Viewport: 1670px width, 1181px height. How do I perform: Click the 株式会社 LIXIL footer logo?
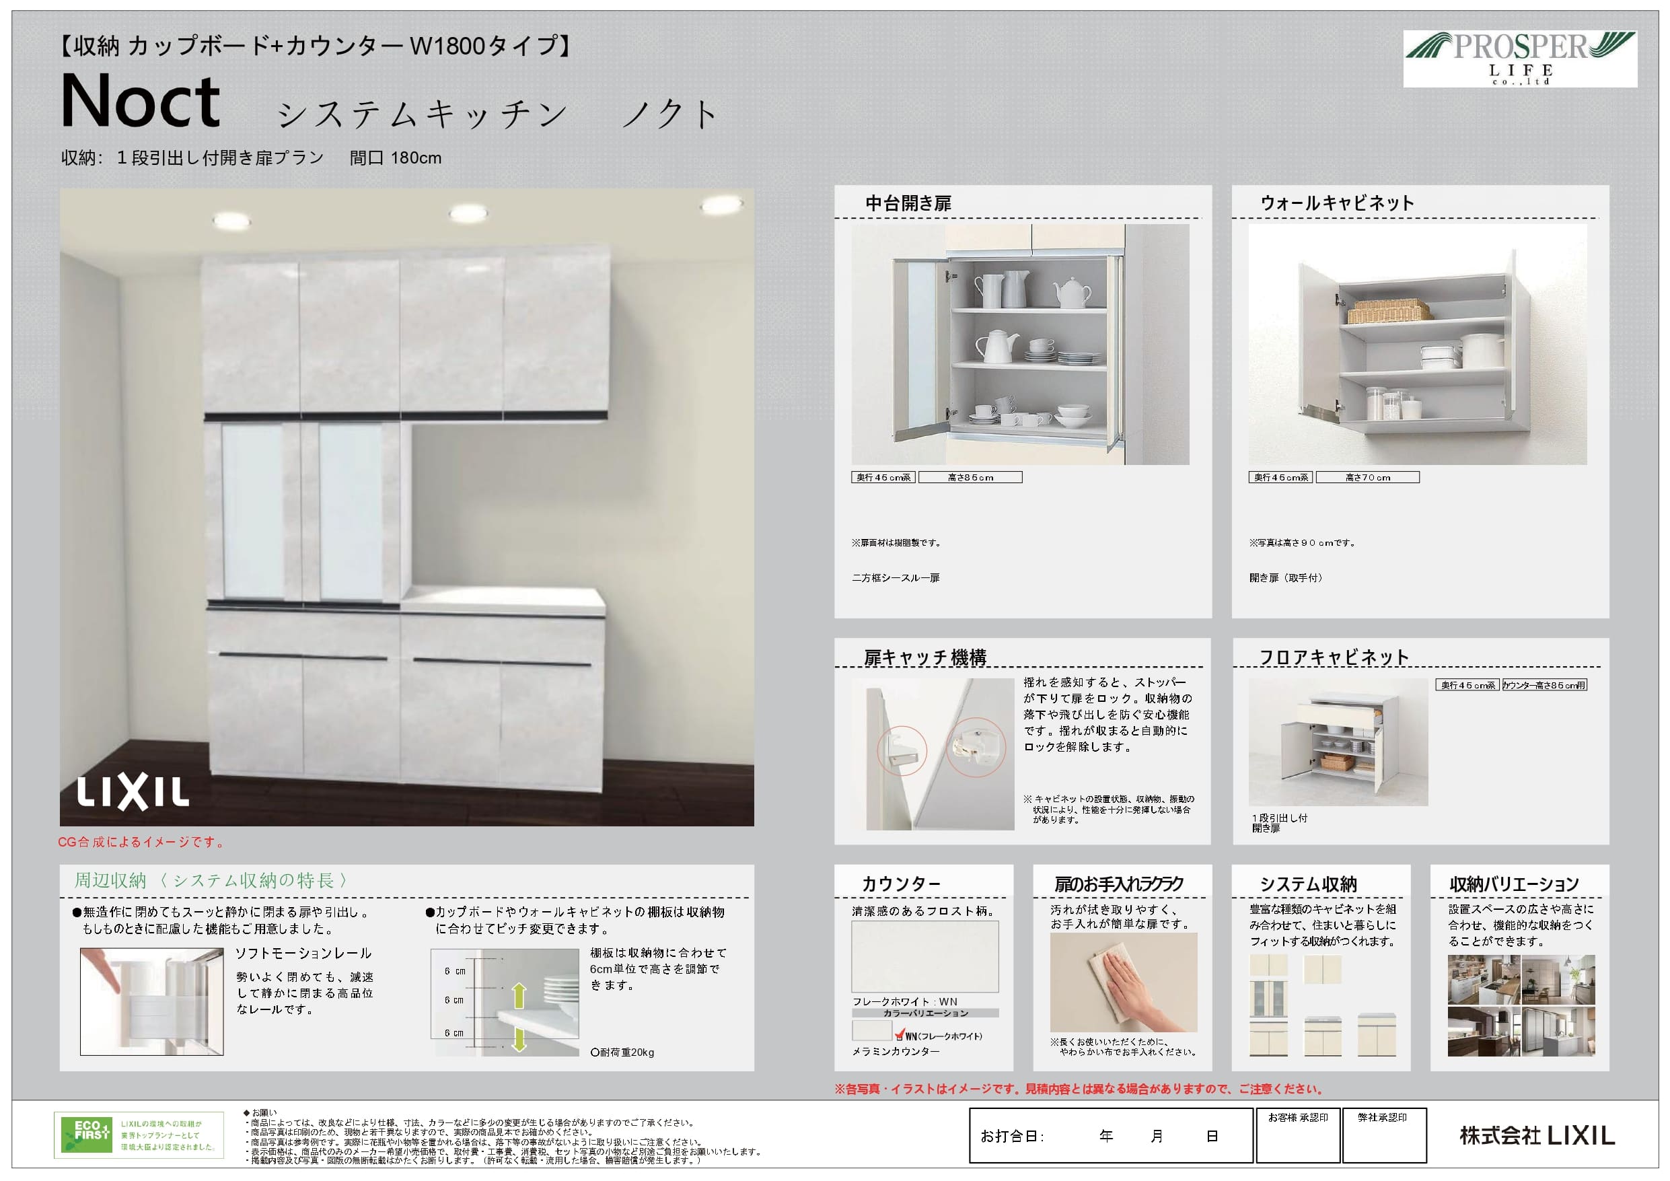tap(1536, 1136)
